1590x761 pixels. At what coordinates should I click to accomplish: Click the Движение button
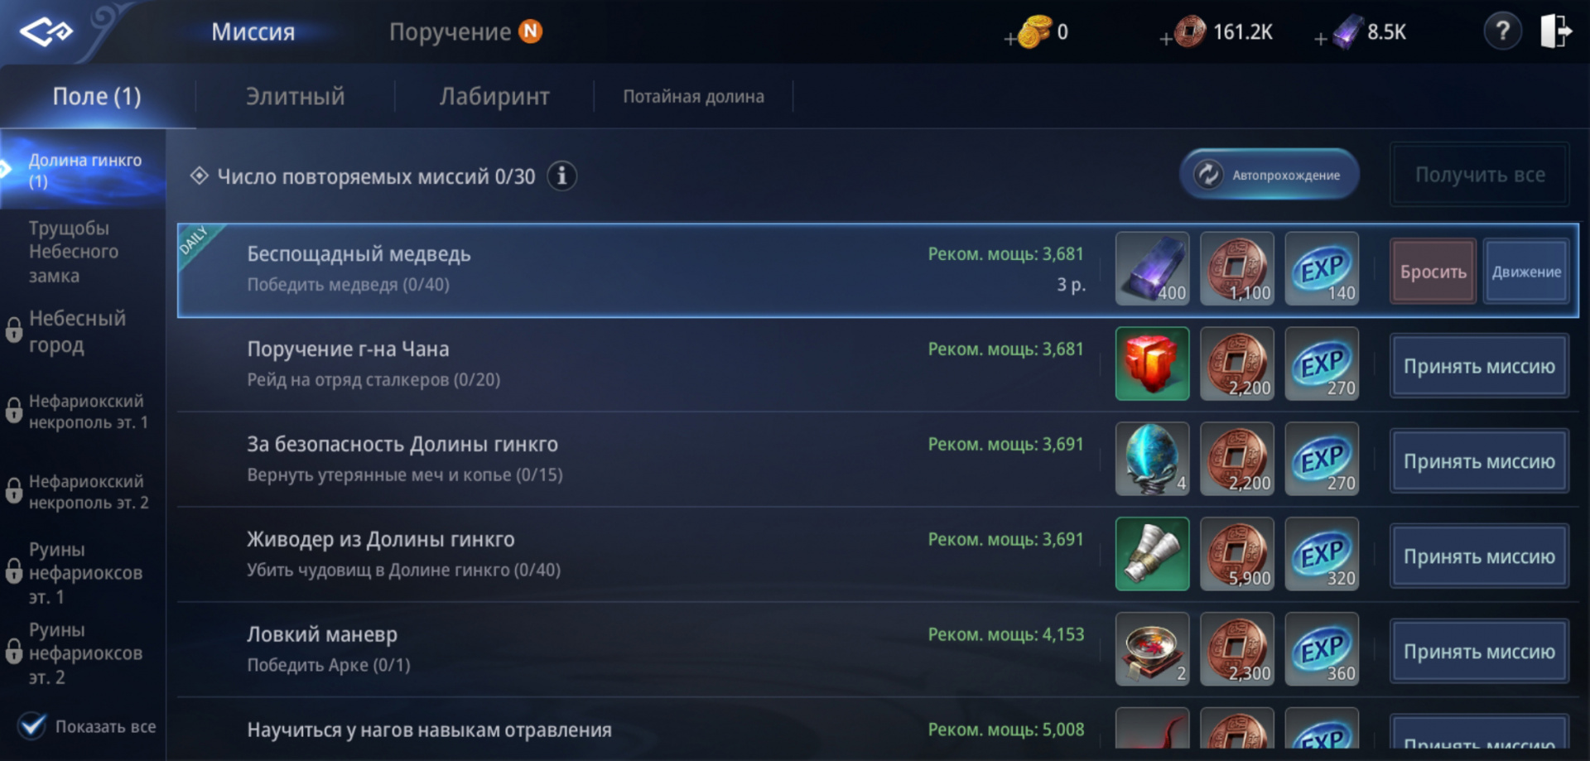1526,272
